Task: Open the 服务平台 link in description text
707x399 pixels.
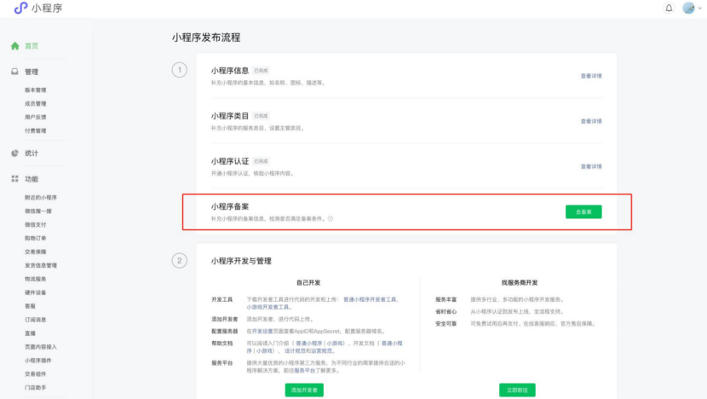Action: coord(305,371)
